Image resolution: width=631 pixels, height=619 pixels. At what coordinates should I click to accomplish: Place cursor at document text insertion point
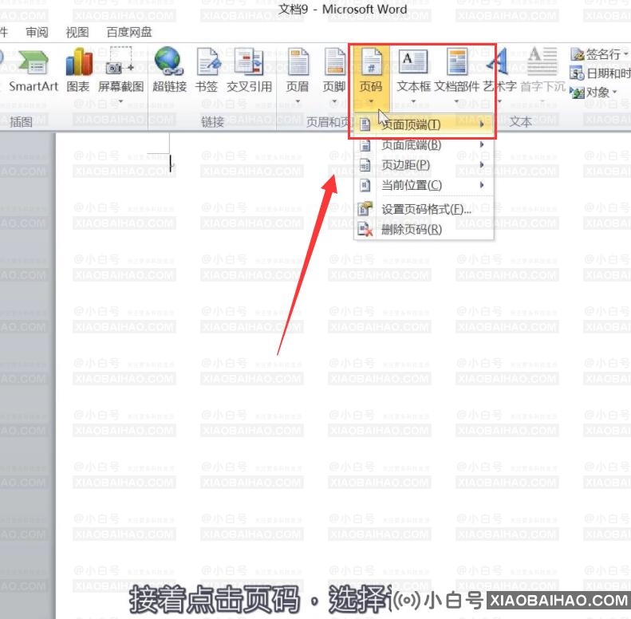tap(171, 163)
